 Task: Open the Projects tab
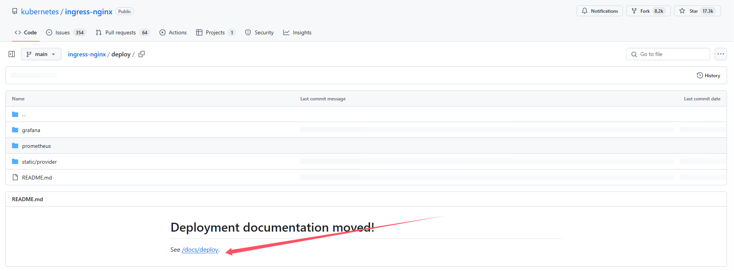coord(215,32)
